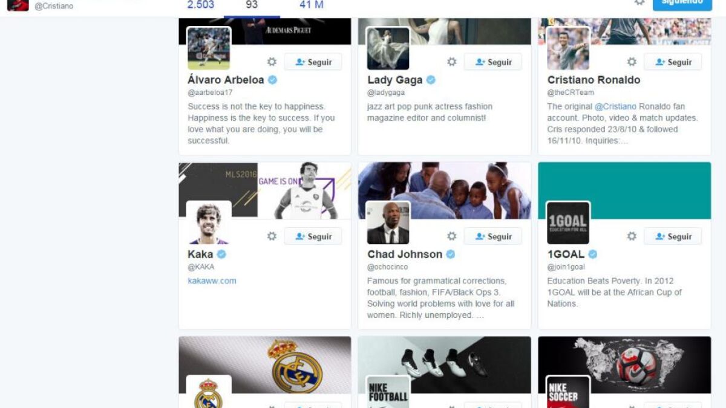Follow Álvaro Arbeloa with Seguir button
The width and height of the screenshot is (726, 408).
[313, 62]
